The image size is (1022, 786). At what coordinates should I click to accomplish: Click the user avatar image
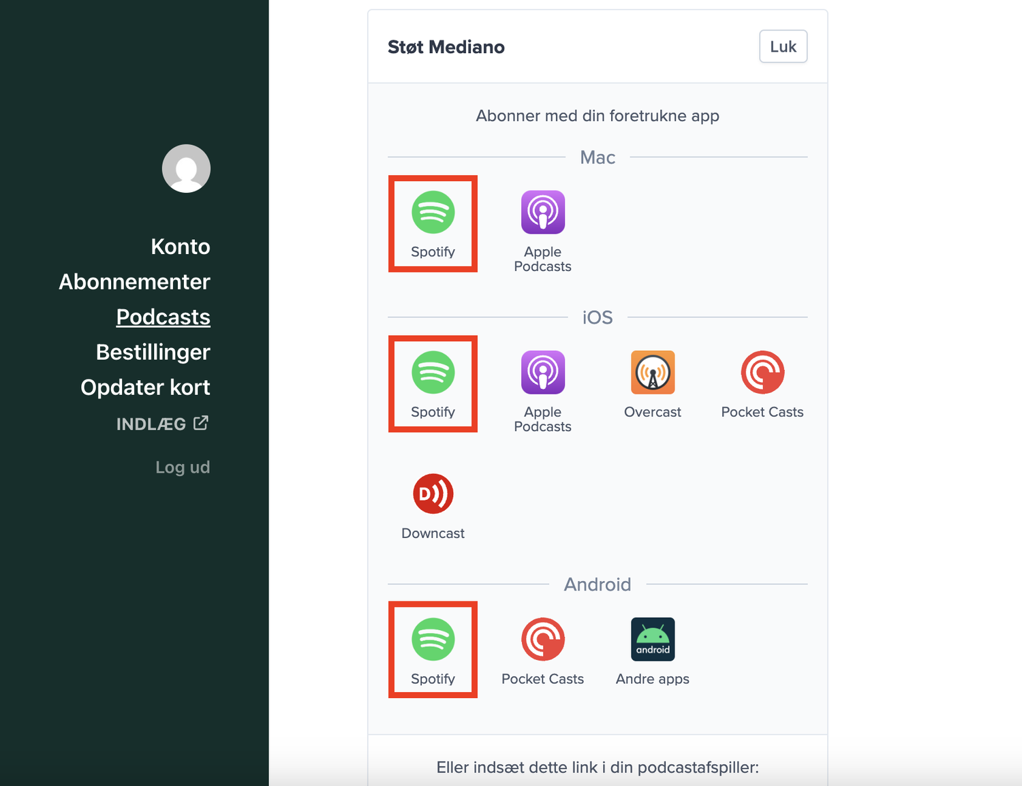(x=186, y=168)
